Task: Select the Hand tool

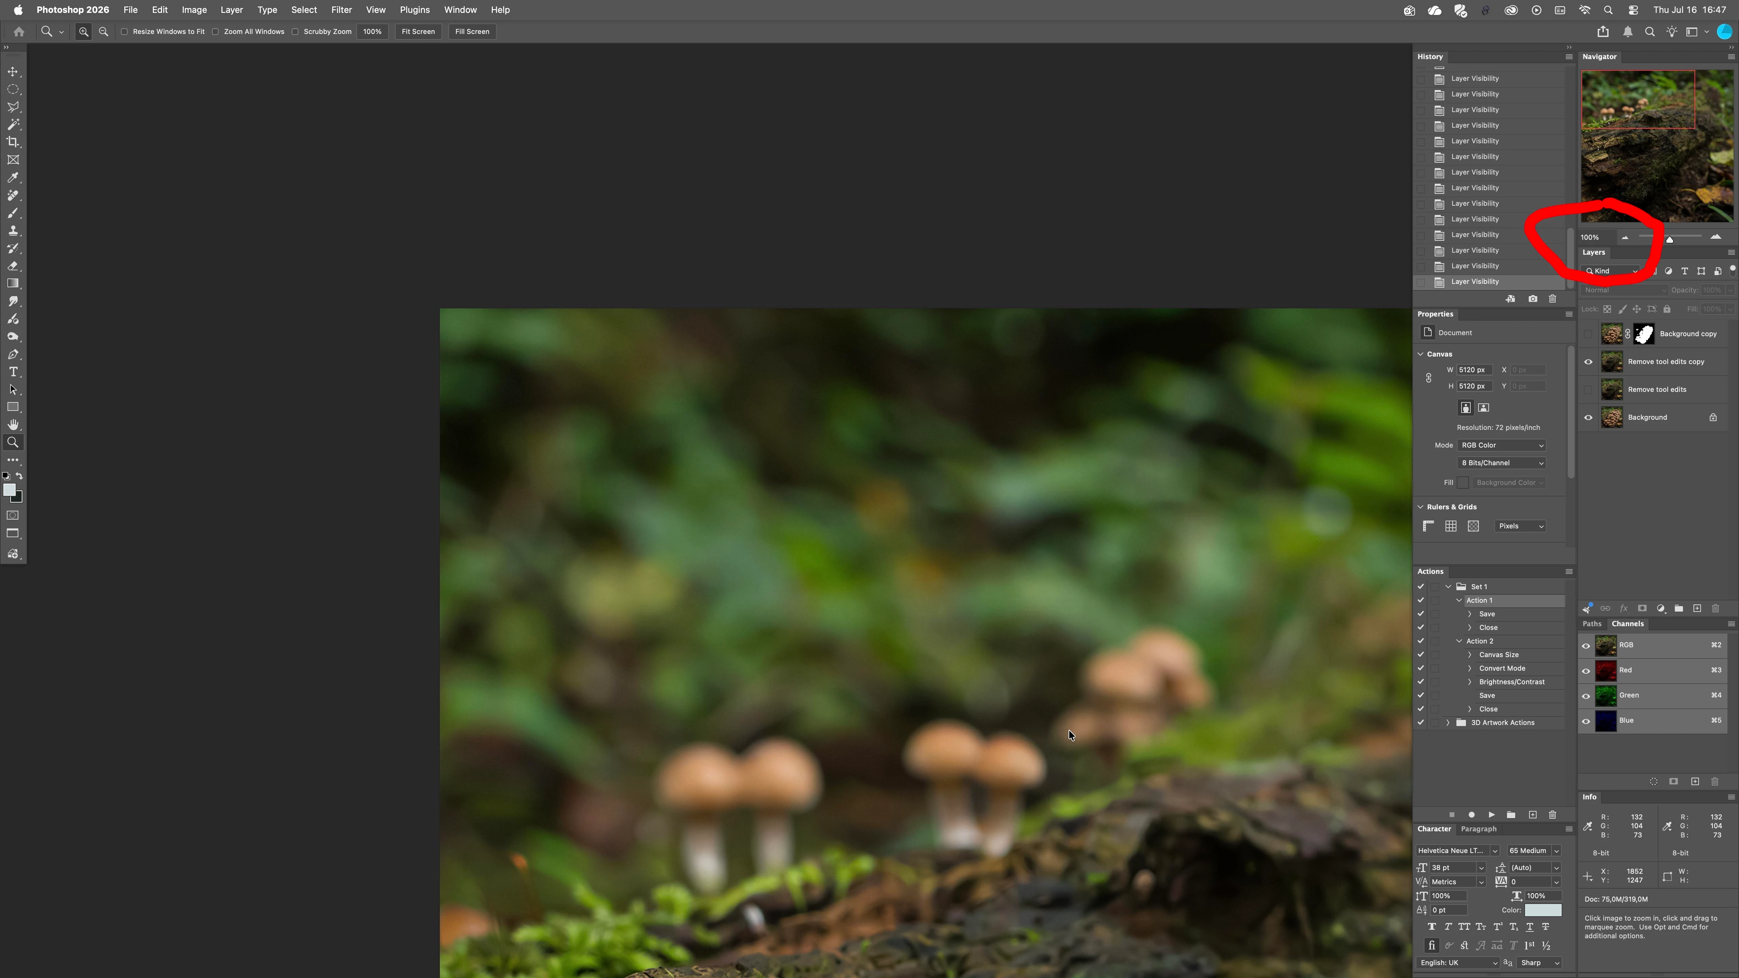Action: pos(13,424)
